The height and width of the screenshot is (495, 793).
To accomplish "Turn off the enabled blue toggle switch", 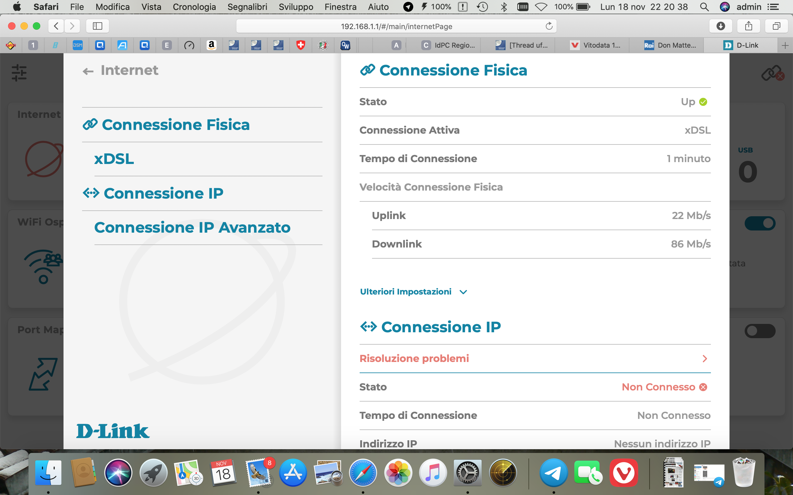I will click(x=760, y=224).
